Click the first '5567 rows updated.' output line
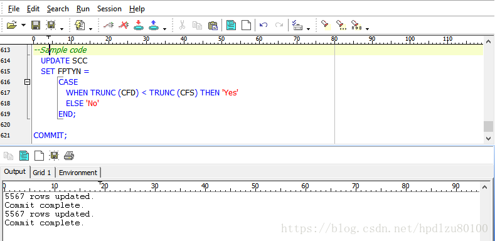The width and height of the screenshot is (495, 241). click(50, 196)
